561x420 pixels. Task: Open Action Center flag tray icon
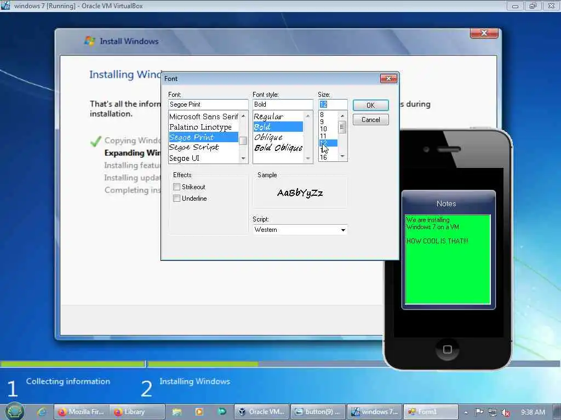pyautogui.click(x=479, y=412)
